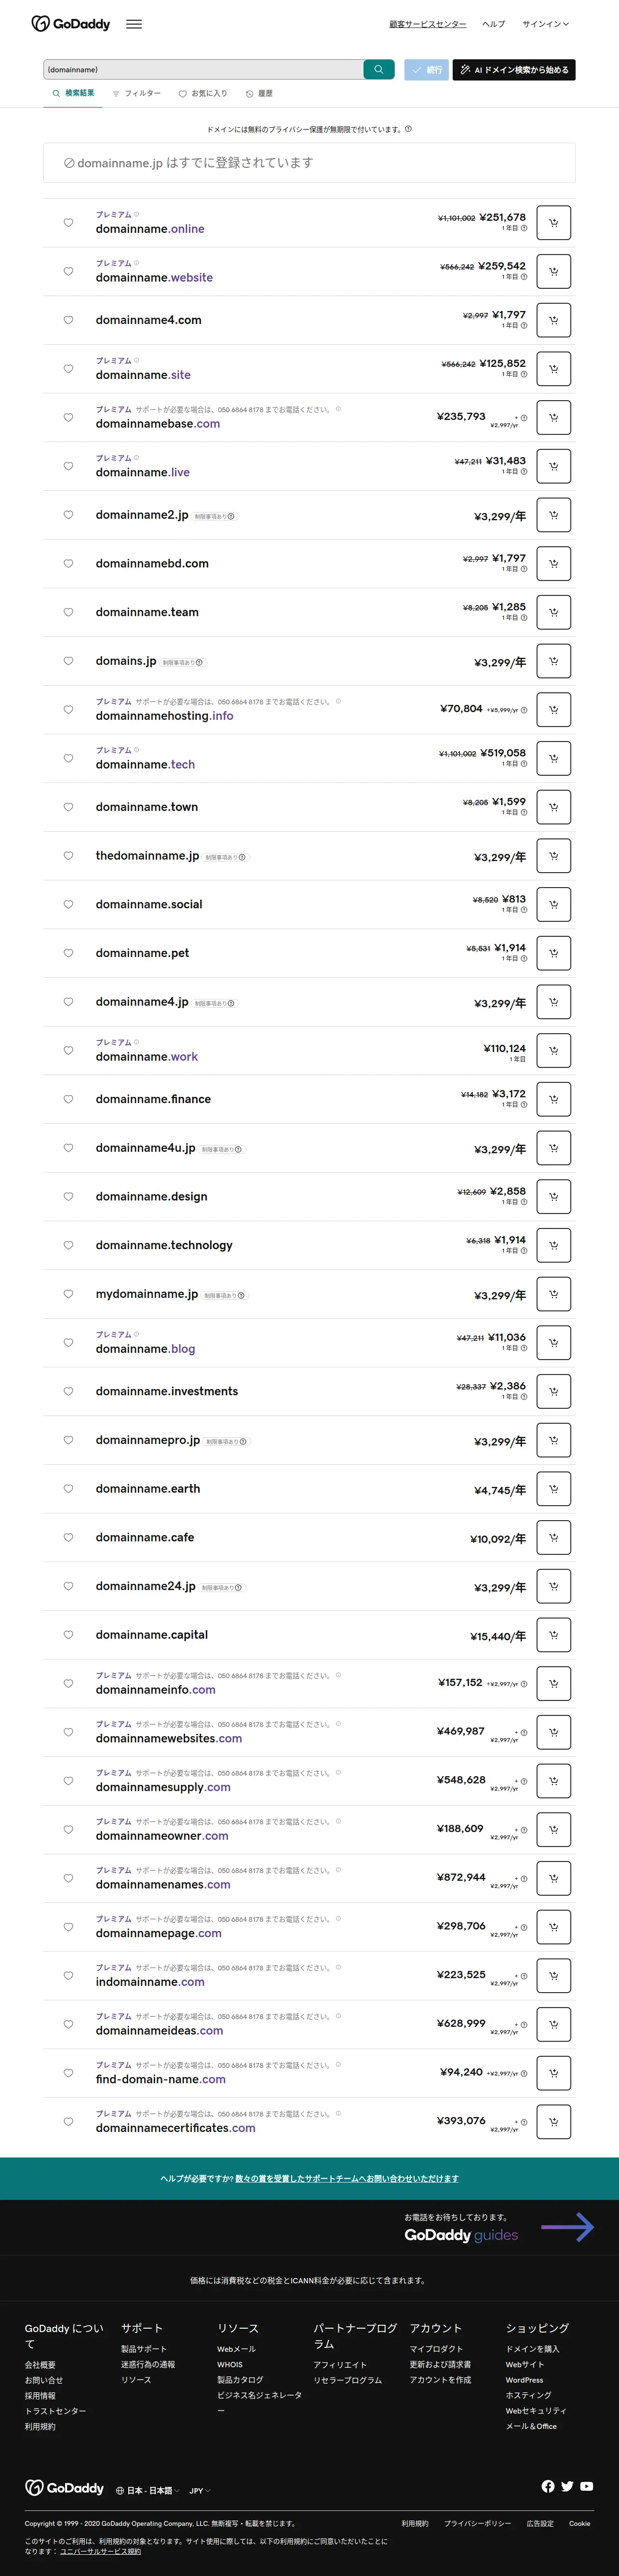Open the 日本 - 日本語 region selector
This screenshot has width=619, height=2576.
(x=148, y=2490)
